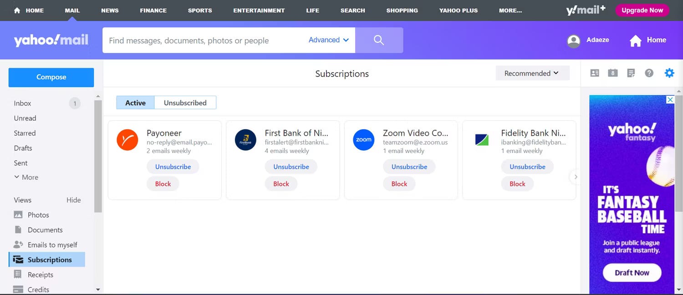
Task: Hide the Views section
Action: [x=73, y=200]
